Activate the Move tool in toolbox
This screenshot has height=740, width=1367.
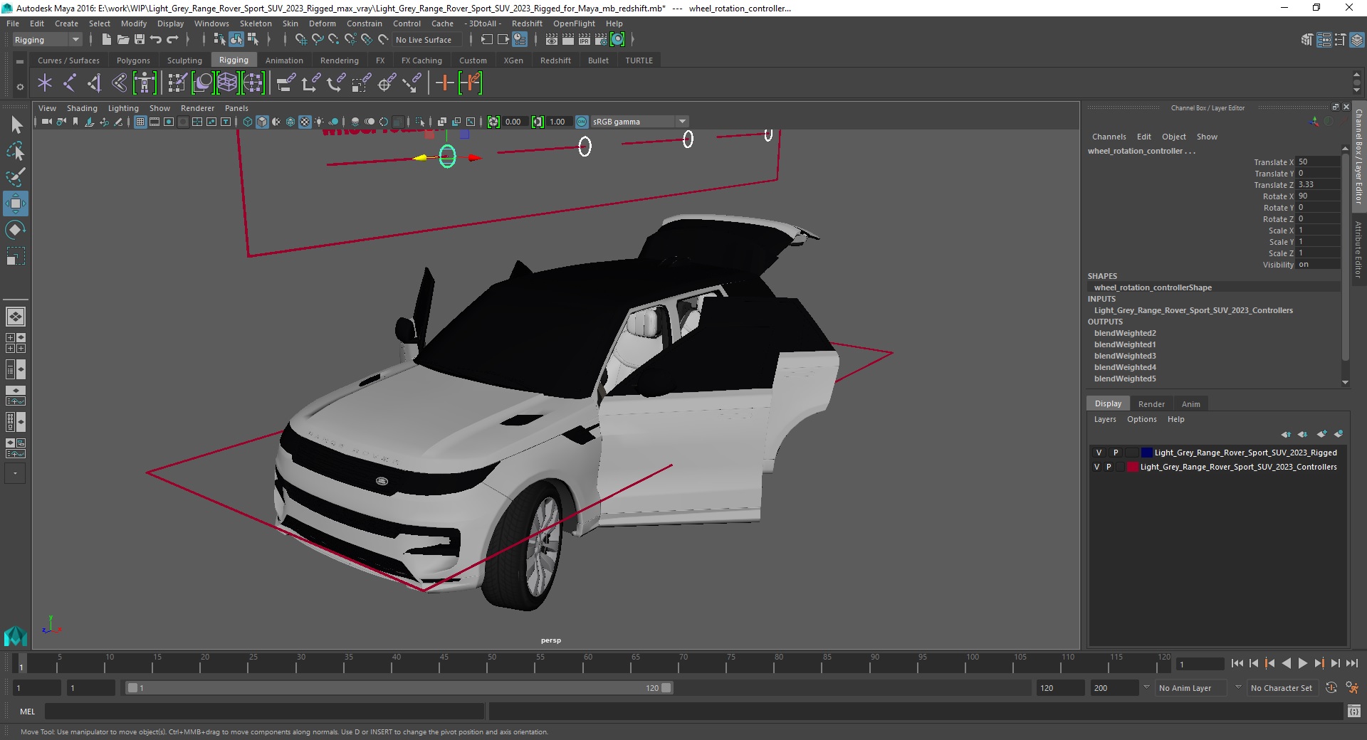click(x=16, y=203)
